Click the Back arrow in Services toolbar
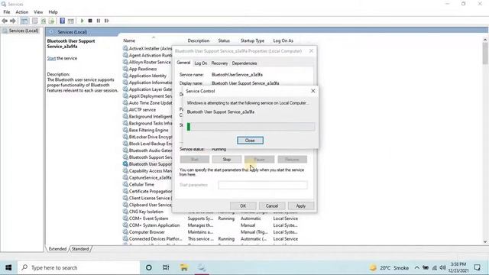This screenshot has height=275, width=489. pyautogui.click(x=5, y=21)
